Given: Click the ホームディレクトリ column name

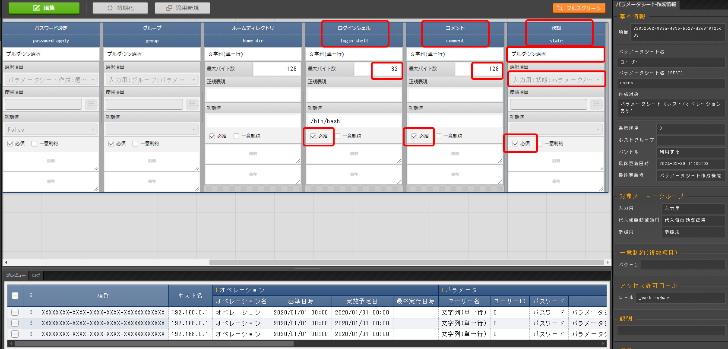Looking at the screenshot, I should [x=253, y=28].
